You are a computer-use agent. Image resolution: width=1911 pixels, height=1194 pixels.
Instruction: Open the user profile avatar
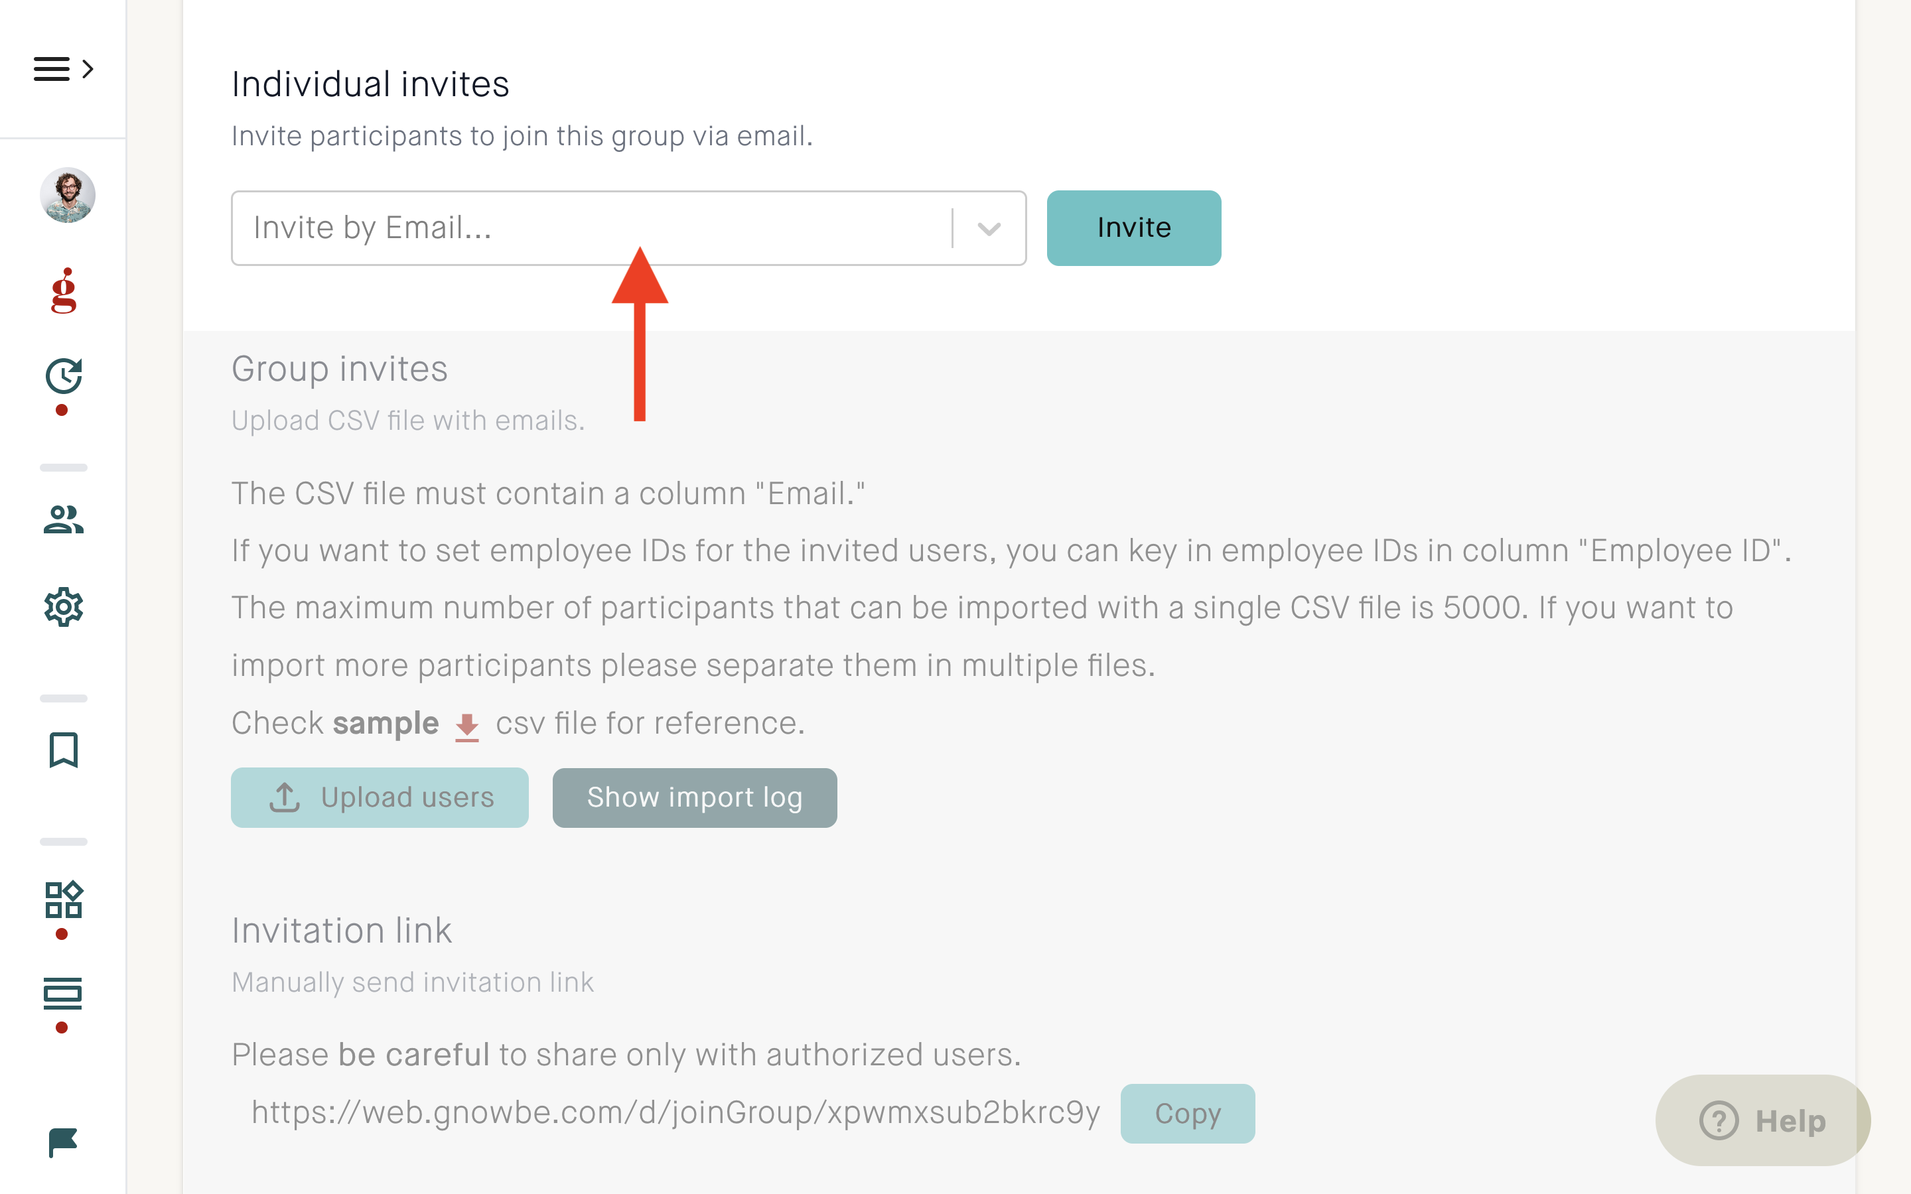click(x=67, y=195)
